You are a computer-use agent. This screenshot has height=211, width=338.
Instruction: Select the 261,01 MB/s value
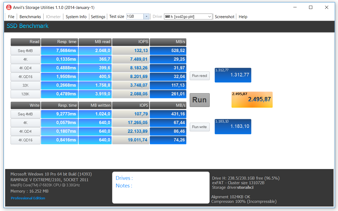[168, 94]
